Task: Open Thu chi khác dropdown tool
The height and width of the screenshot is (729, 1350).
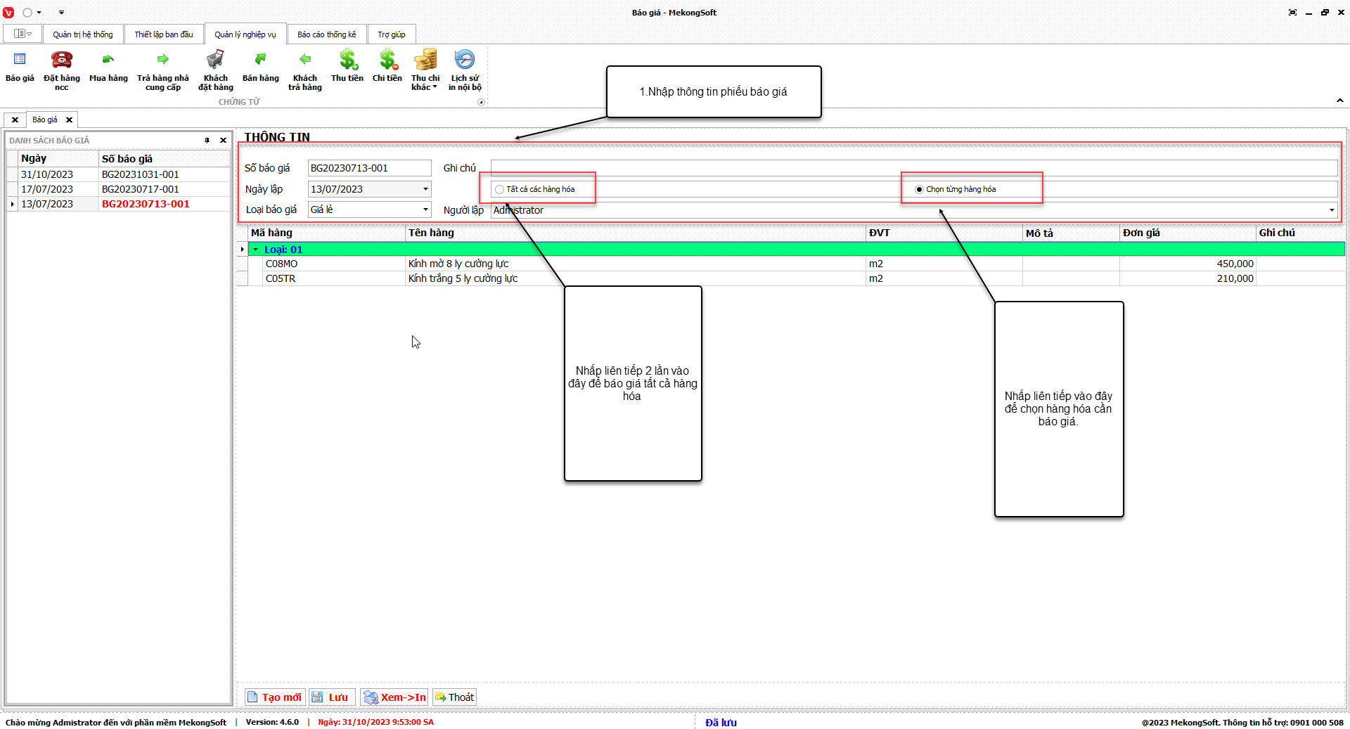Action: [x=425, y=70]
